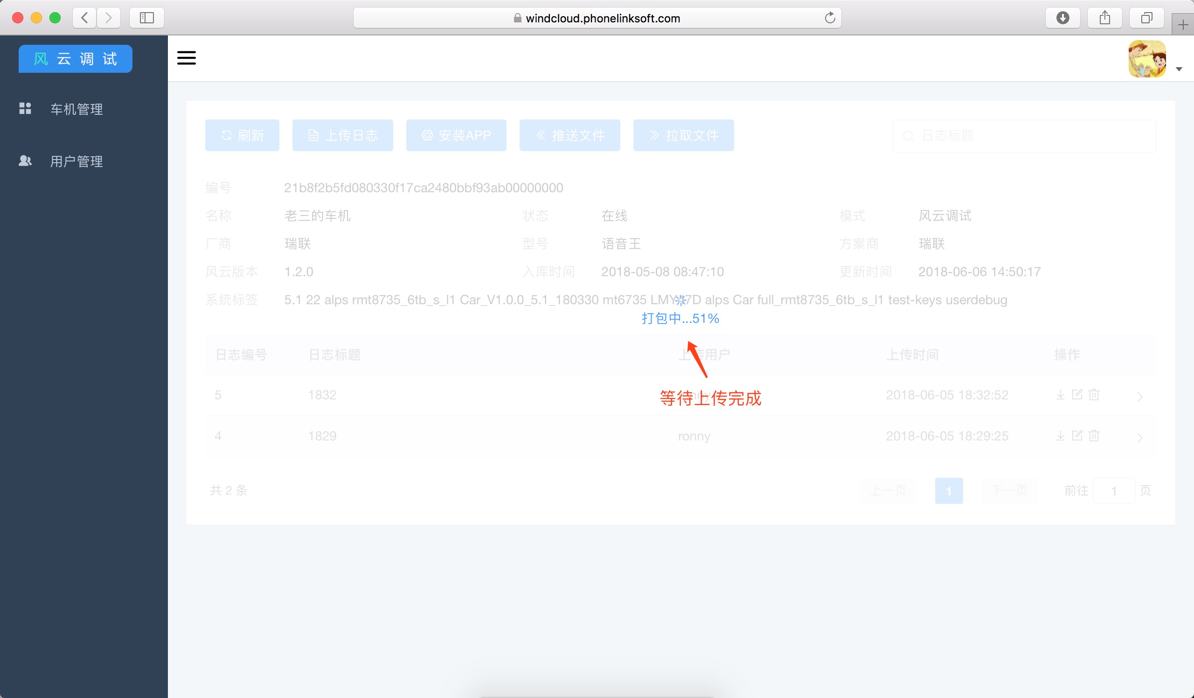Download log 1832
Image resolution: width=1194 pixels, height=698 pixels.
tap(1061, 395)
